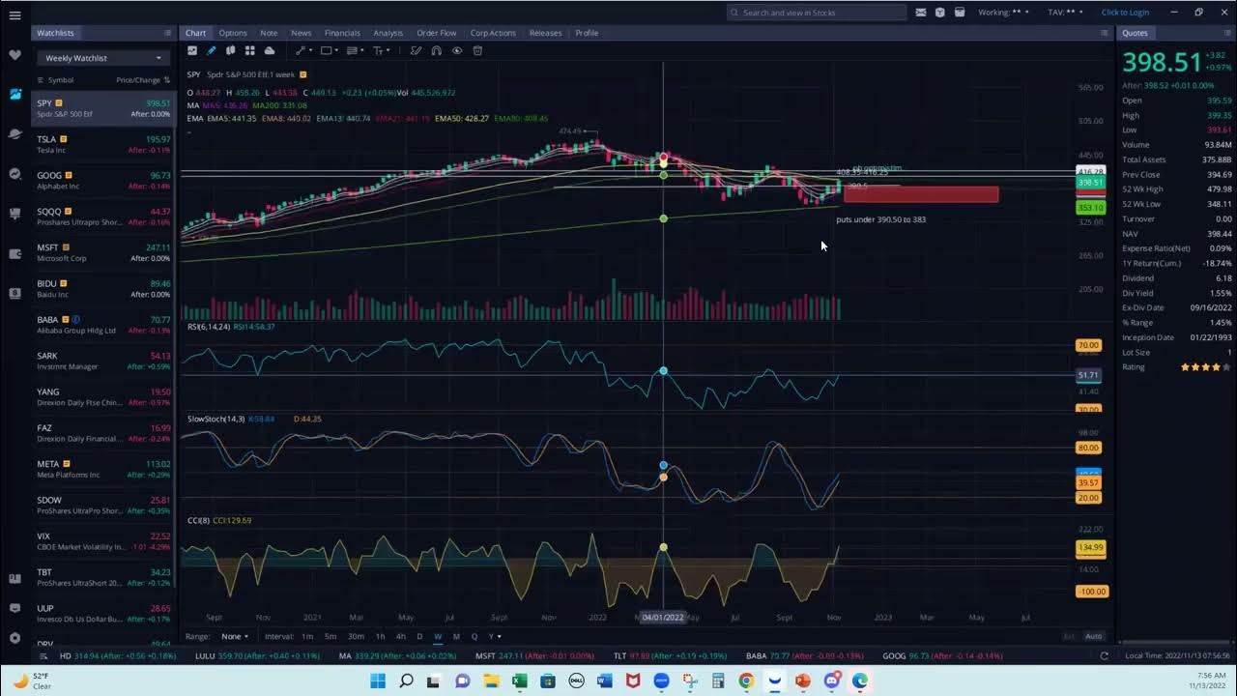Expand the Weekly Watchlist dropdown

coord(104,58)
